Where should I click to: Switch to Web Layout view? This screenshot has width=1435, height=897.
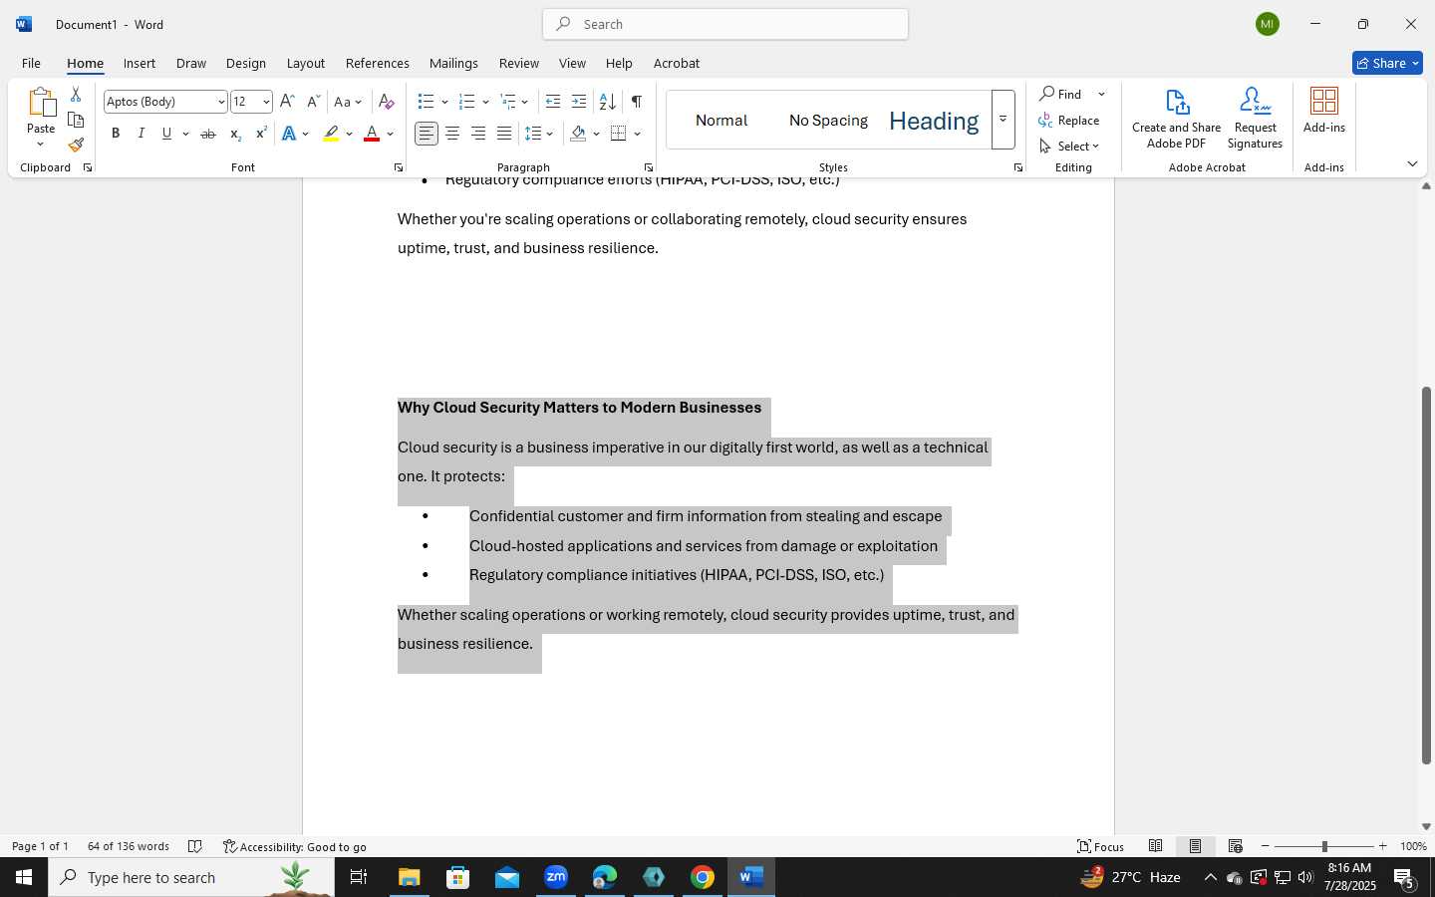(1236, 846)
